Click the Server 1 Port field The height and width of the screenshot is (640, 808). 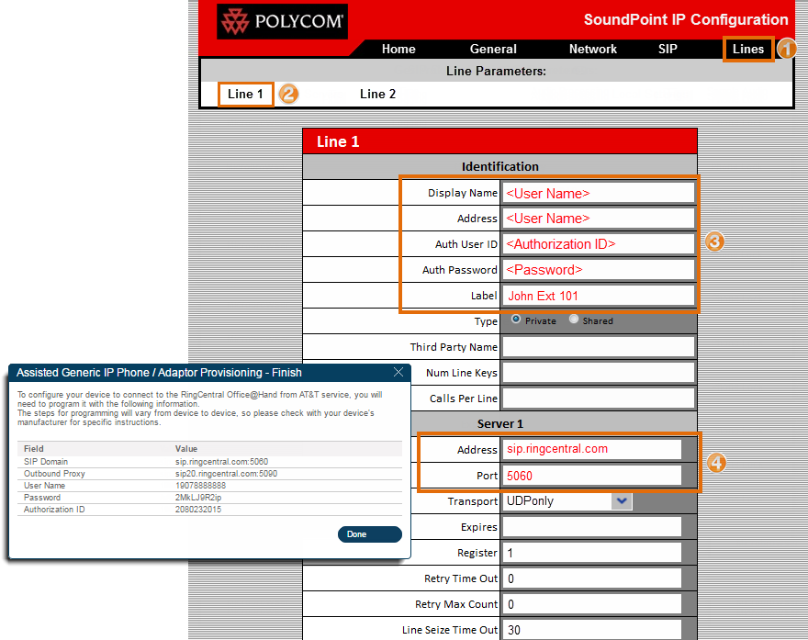592,475
